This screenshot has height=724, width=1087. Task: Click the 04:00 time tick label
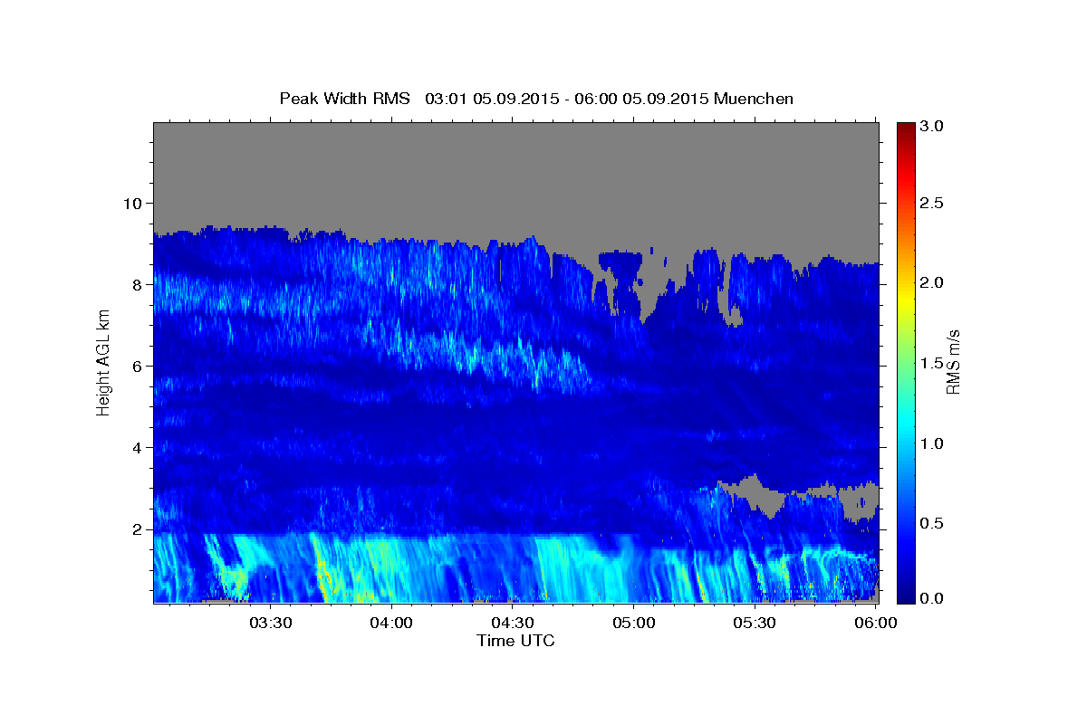pos(391,623)
